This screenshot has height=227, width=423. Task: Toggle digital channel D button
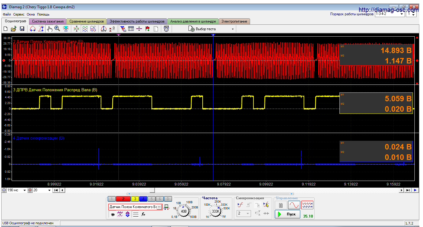[x=168, y=199]
